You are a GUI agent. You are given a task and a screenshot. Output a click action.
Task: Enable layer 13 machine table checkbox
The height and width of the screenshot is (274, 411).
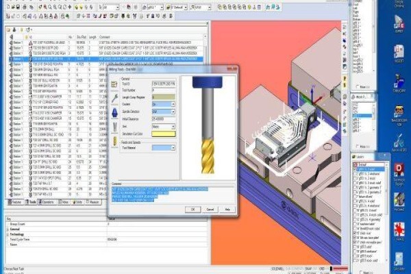(356, 224)
